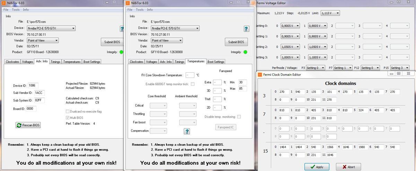This screenshot has height=171, width=416.
Task: Open the P12 perfmode setting dropdown
Action: 370,68
